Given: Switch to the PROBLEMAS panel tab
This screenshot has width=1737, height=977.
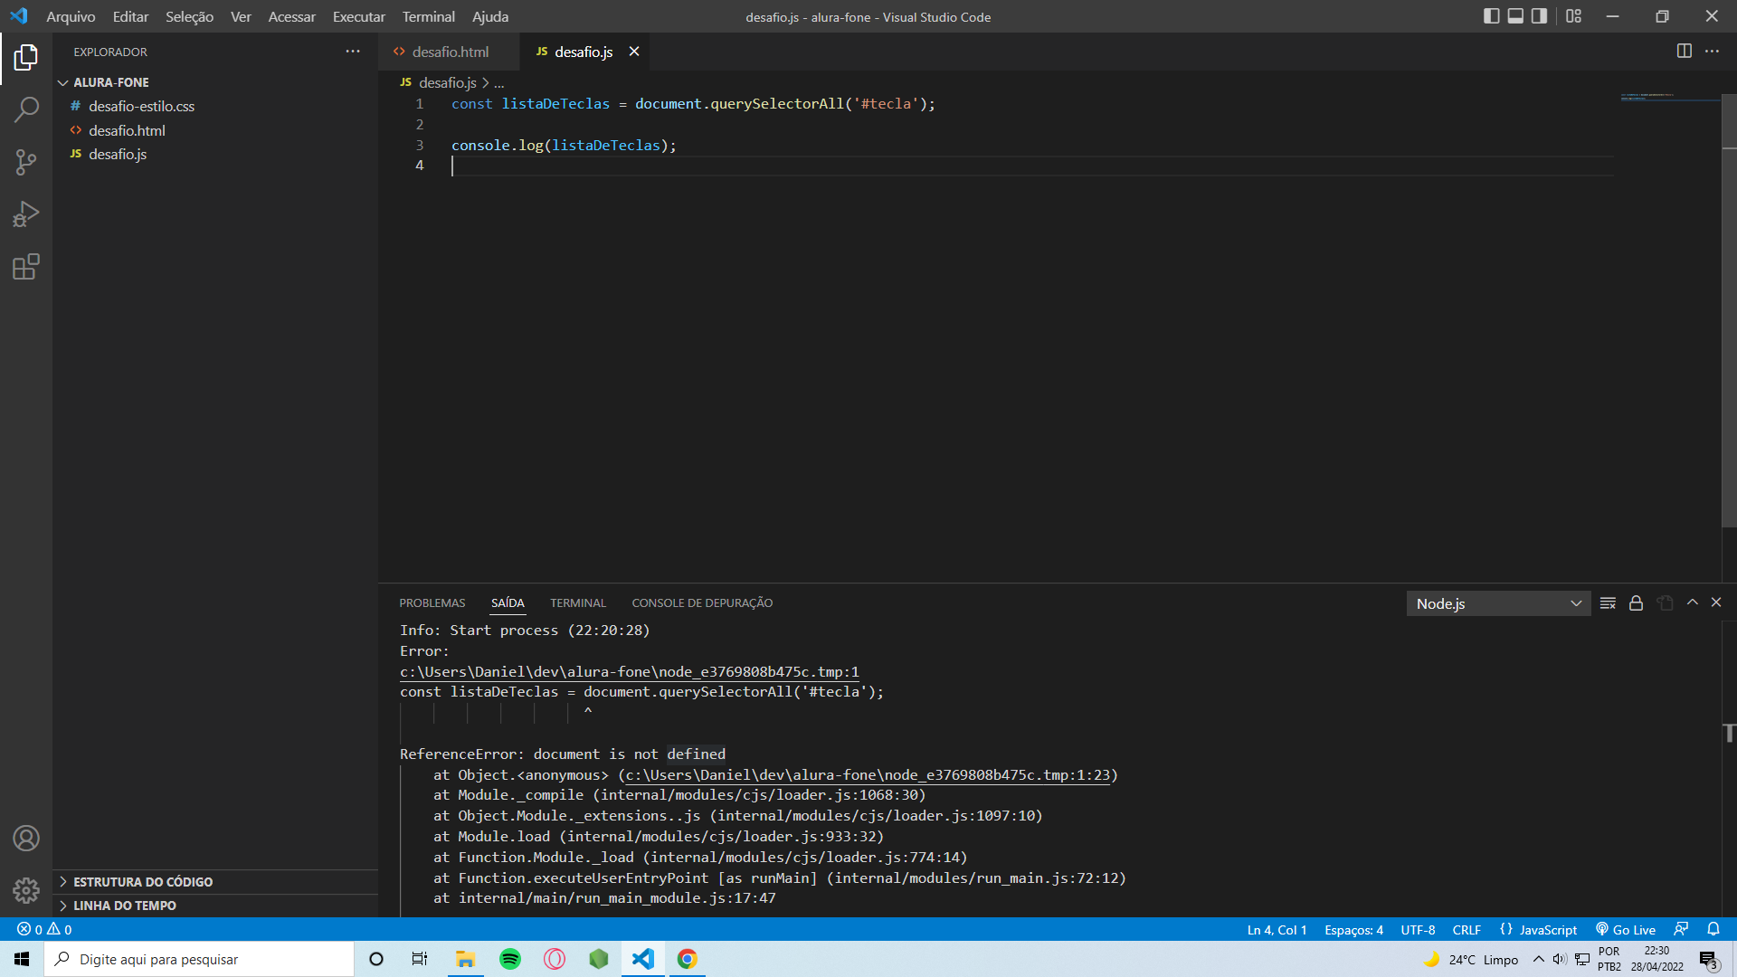Looking at the screenshot, I should 432,603.
